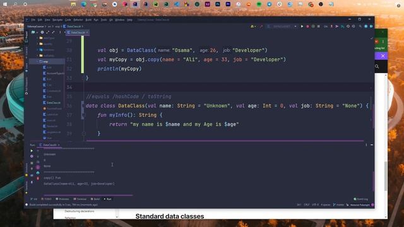This screenshot has height=227, width=404.
Task: Open the Problems tool window tab
Action: click(62, 199)
